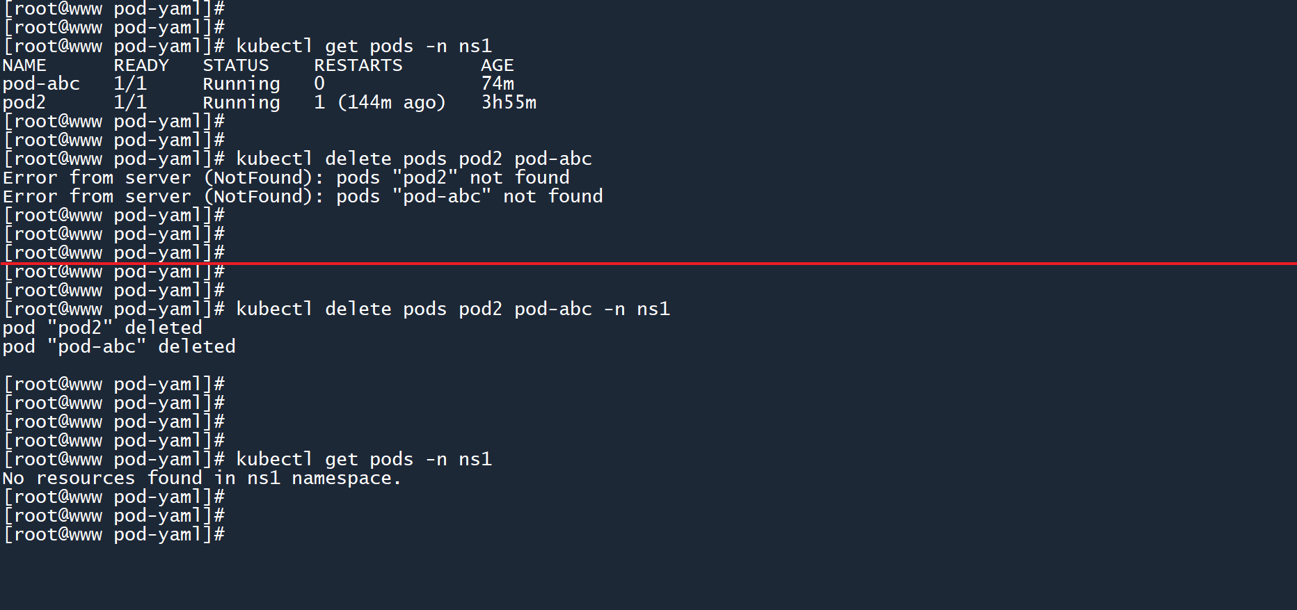The image size is (1297, 610).
Task: Click the 74m age value
Action: 498,84
